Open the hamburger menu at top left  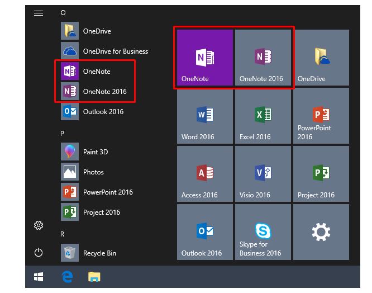(39, 13)
